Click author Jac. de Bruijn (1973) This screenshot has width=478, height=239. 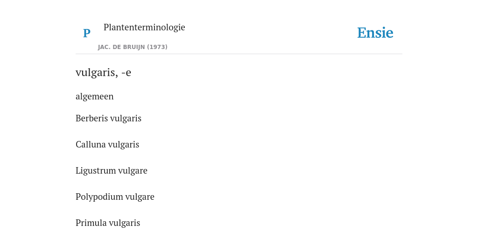click(133, 47)
